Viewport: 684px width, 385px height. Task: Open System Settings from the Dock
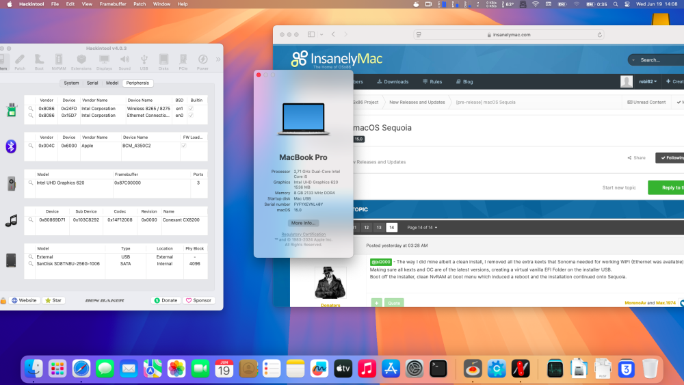click(415, 369)
